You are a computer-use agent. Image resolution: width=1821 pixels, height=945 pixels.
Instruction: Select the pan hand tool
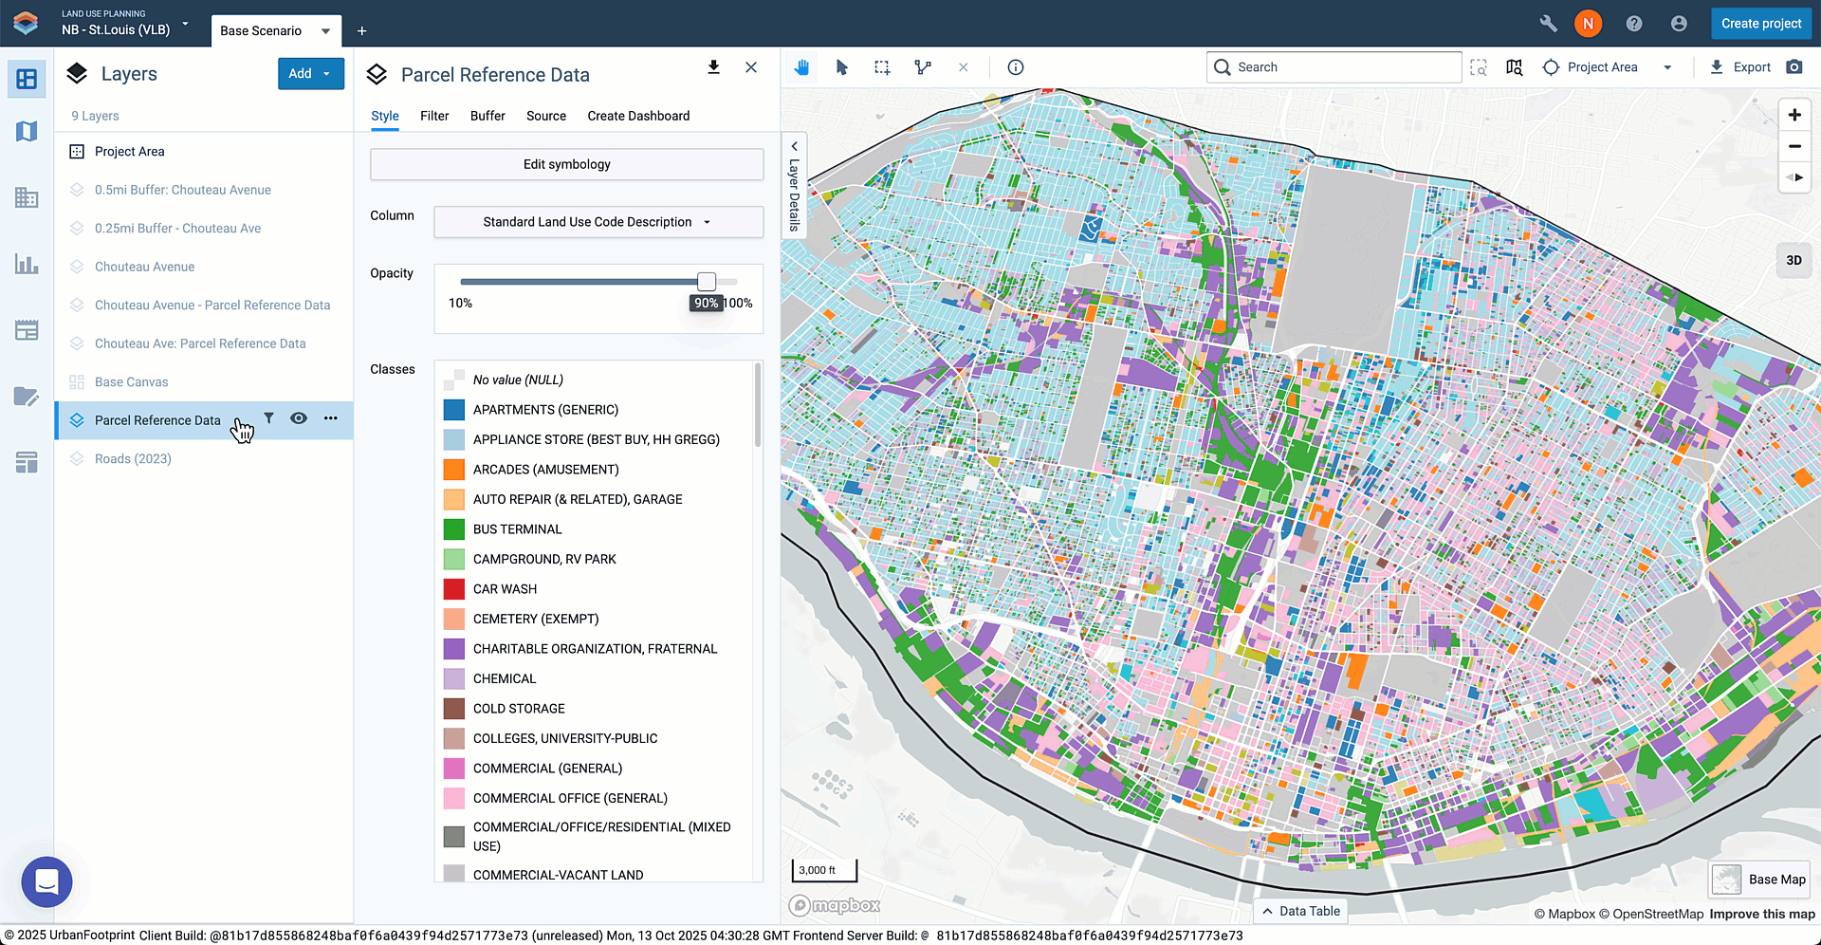[801, 67]
